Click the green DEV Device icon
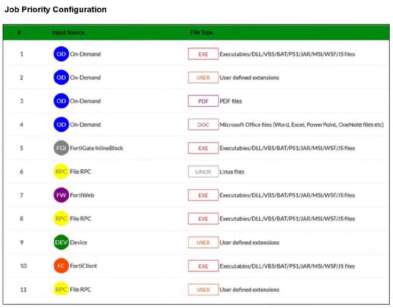The image size is (393, 308). point(61,242)
